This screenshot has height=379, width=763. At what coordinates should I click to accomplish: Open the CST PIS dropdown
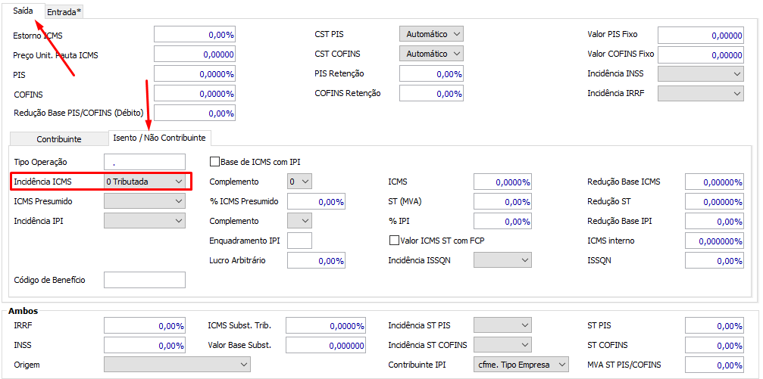431,34
